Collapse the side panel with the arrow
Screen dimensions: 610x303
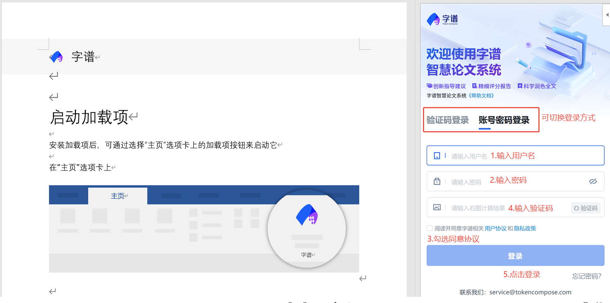pyautogui.click(x=607, y=15)
